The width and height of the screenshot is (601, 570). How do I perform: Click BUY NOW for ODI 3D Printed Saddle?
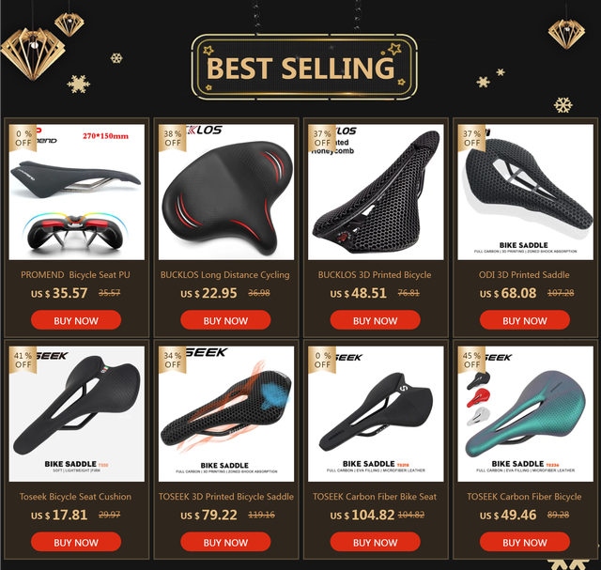(525, 320)
